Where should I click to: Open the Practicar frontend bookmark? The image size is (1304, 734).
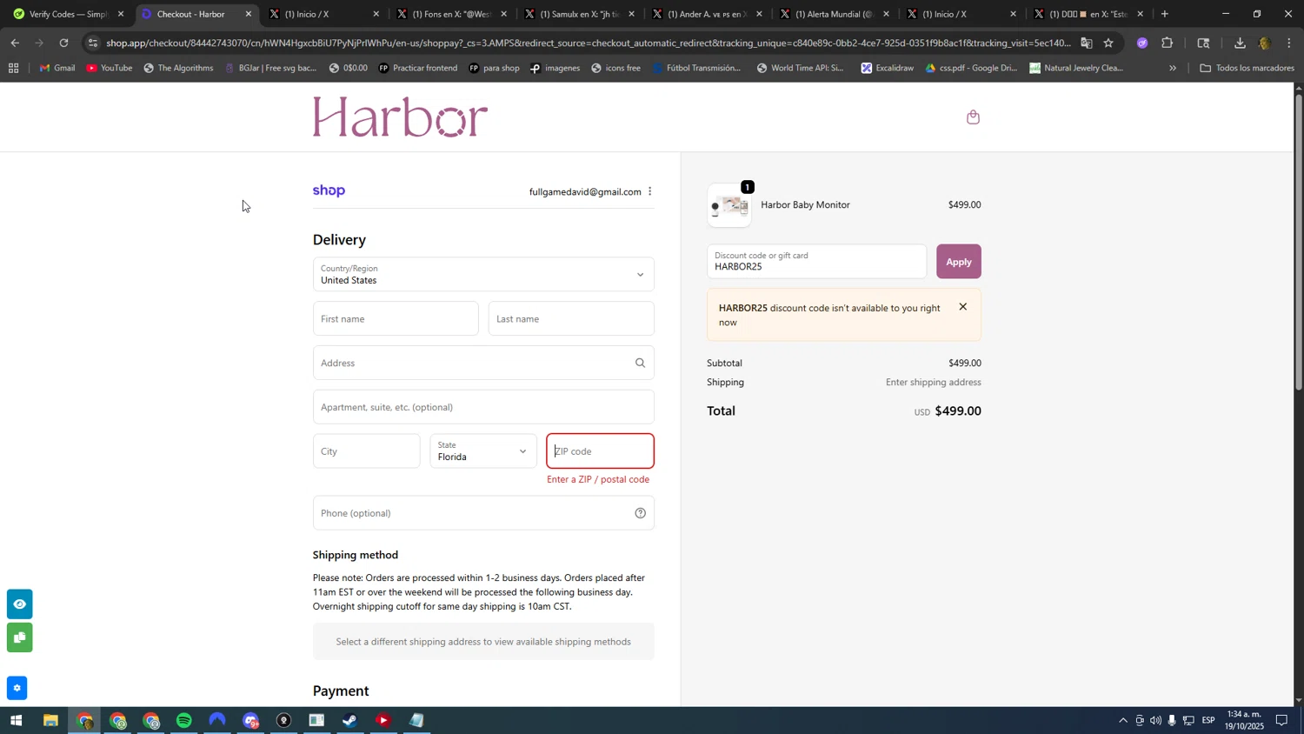[x=417, y=68]
